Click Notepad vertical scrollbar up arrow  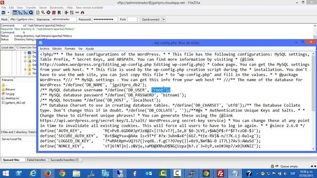click(x=314, y=54)
